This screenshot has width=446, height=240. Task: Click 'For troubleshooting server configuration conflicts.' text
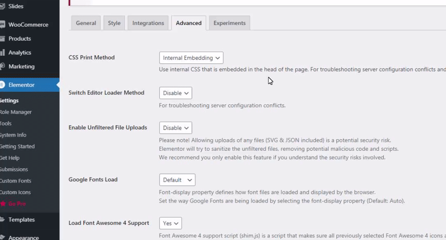[222, 105]
